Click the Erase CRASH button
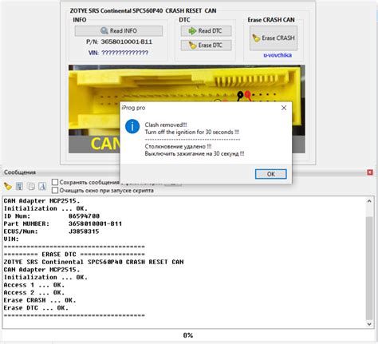The image size is (378, 344). (x=274, y=38)
